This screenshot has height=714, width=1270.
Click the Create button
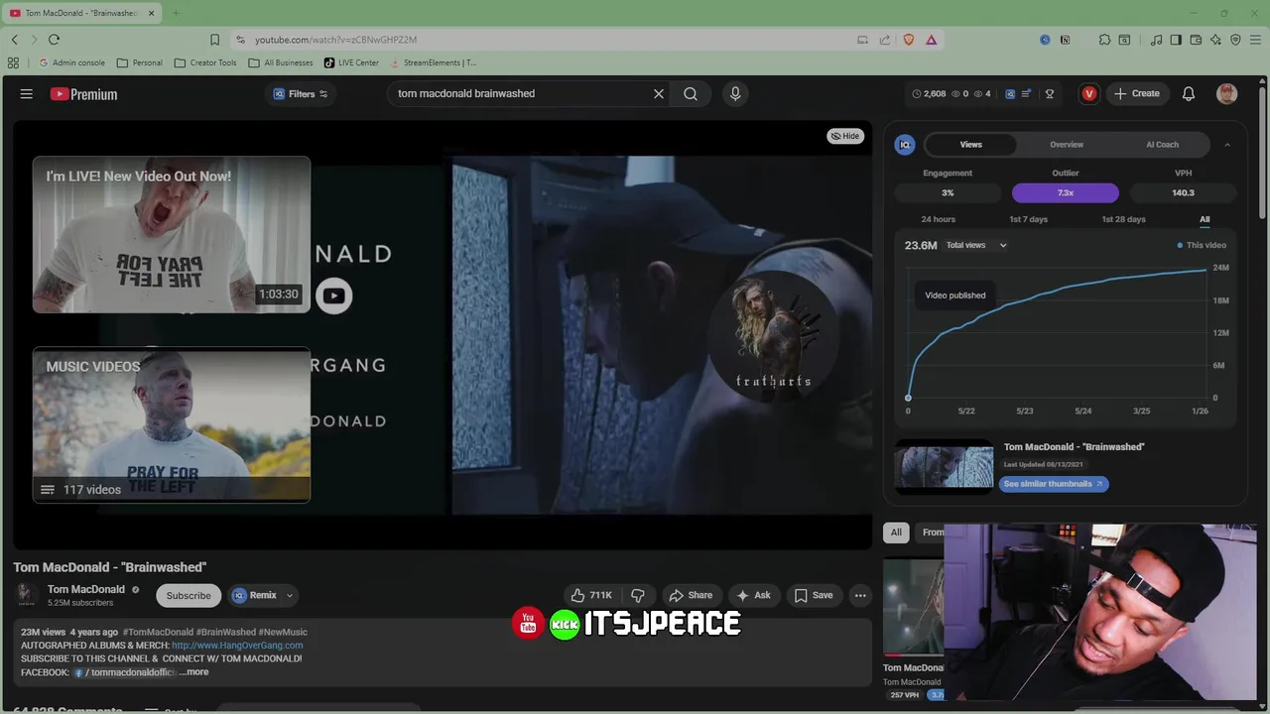pyautogui.click(x=1137, y=93)
